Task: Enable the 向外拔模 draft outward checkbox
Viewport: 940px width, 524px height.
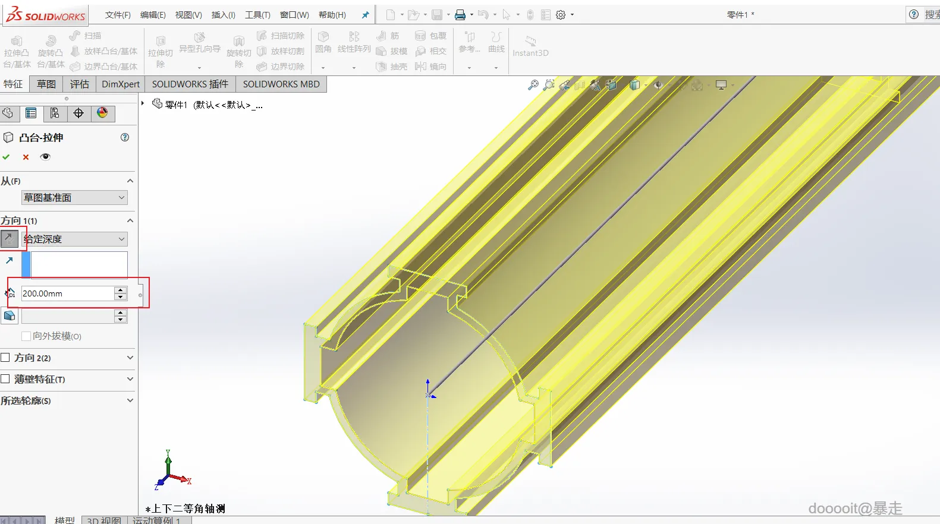Action: [x=26, y=336]
